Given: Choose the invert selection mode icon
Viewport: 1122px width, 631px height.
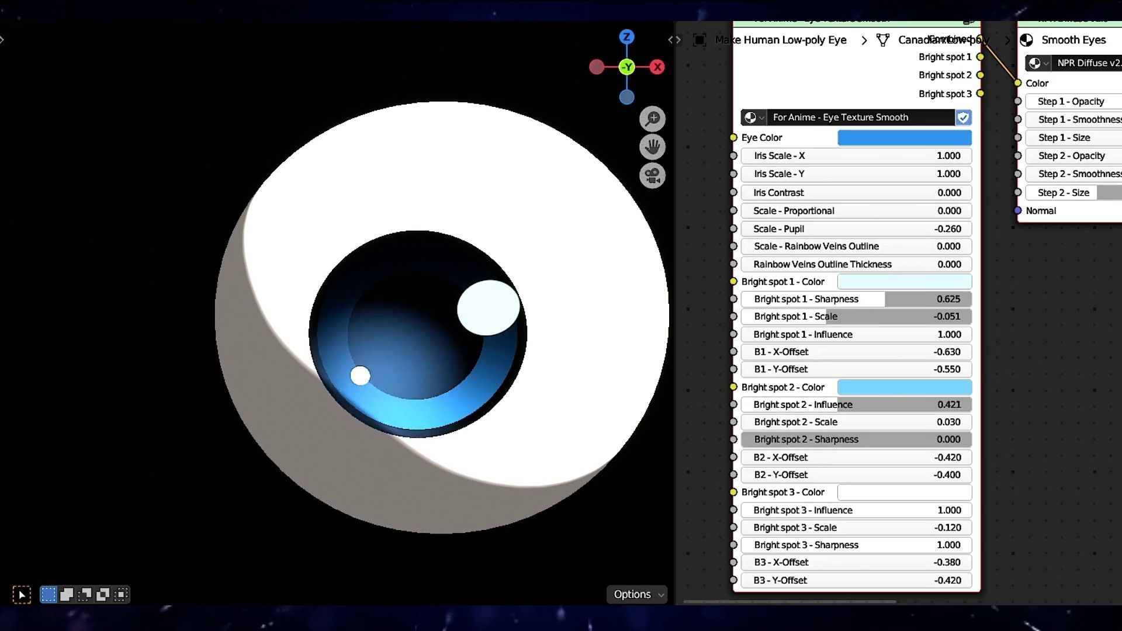Looking at the screenshot, I should pyautogui.click(x=103, y=595).
